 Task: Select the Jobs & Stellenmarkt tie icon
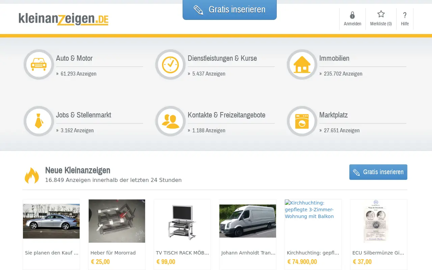coord(39,121)
